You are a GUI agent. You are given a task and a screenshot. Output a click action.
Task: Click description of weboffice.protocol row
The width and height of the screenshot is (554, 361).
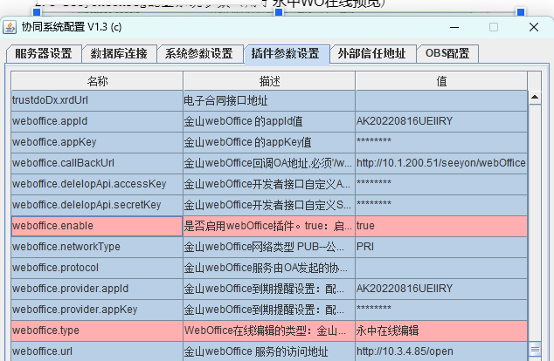pyautogui.click(x=269, y=268)
